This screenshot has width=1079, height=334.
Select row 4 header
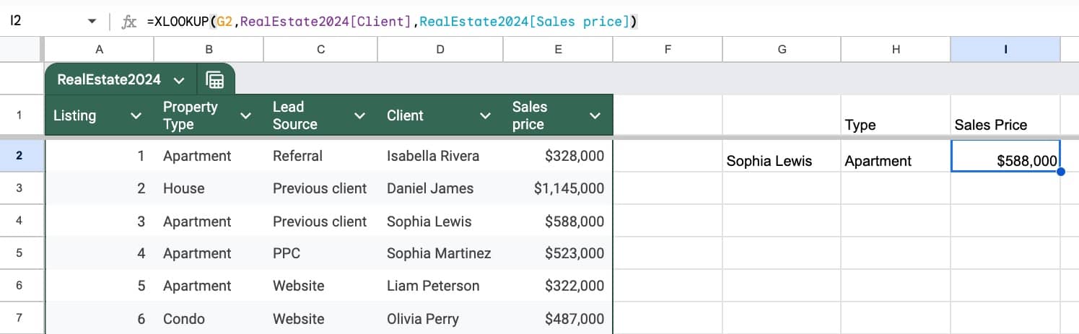[19, 221]
